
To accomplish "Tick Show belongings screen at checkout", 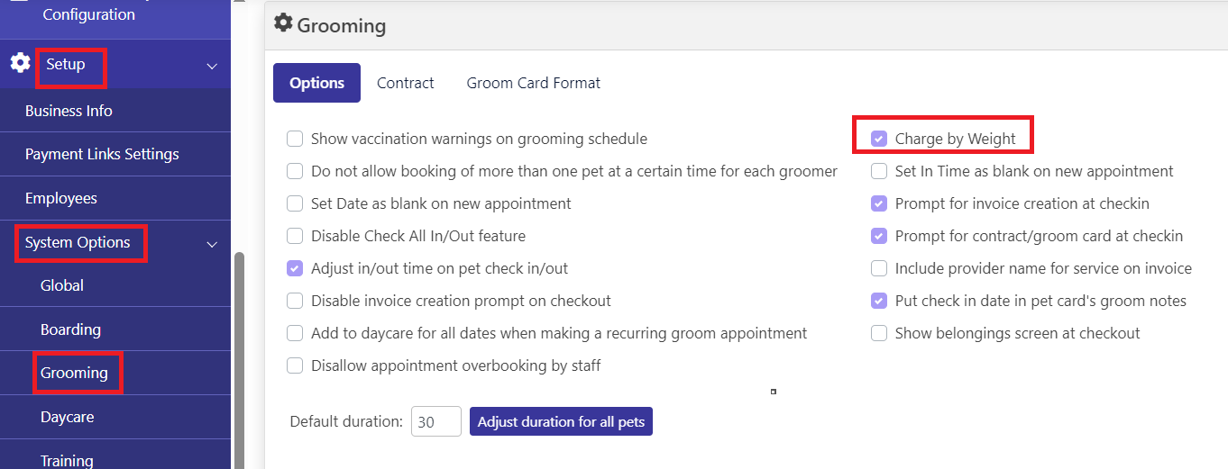I will 879,333.
